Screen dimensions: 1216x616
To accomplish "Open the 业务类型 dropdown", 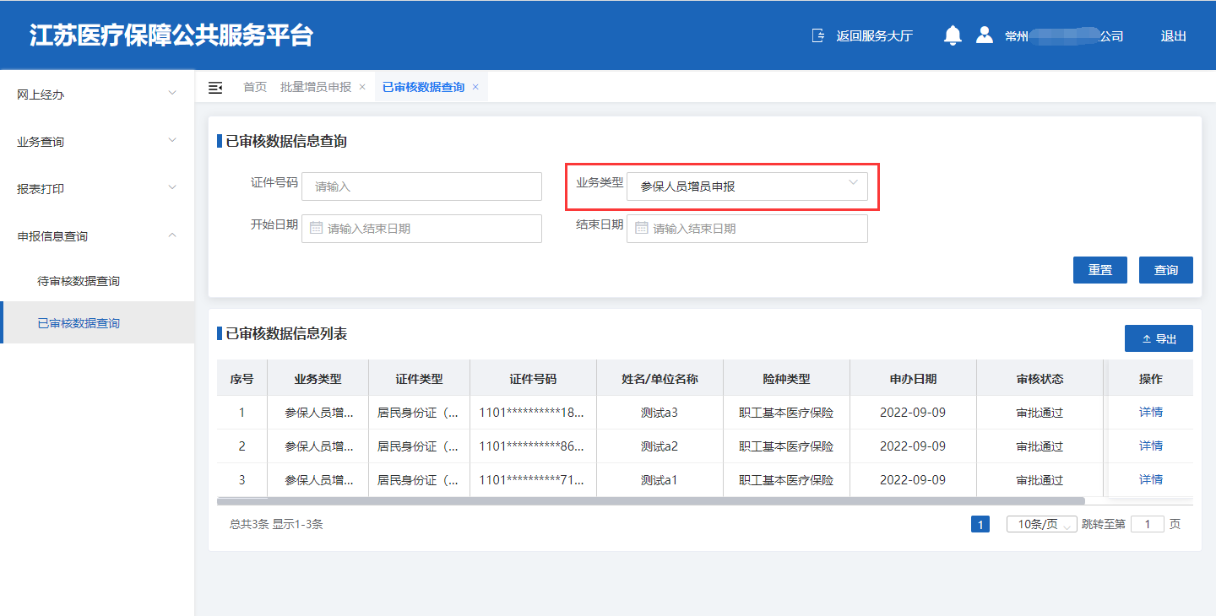I will 746,186.
